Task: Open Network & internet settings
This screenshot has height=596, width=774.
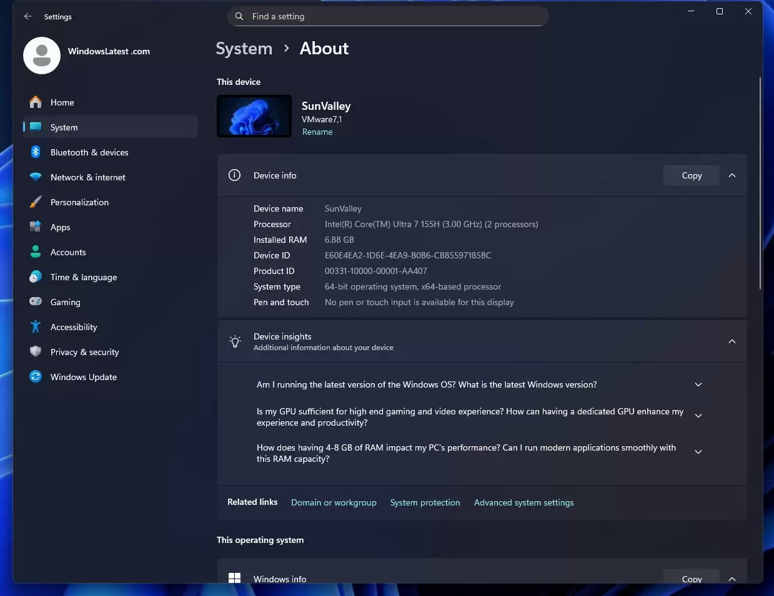Action: tap(88, 177)
